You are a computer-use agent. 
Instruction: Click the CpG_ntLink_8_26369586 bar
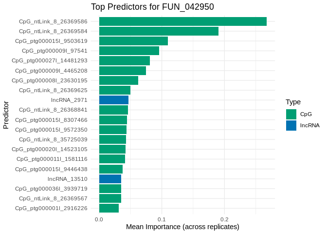182,21
